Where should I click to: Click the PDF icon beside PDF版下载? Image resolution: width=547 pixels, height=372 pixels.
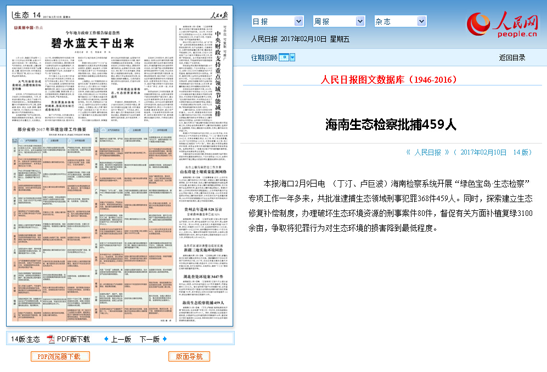51,339
